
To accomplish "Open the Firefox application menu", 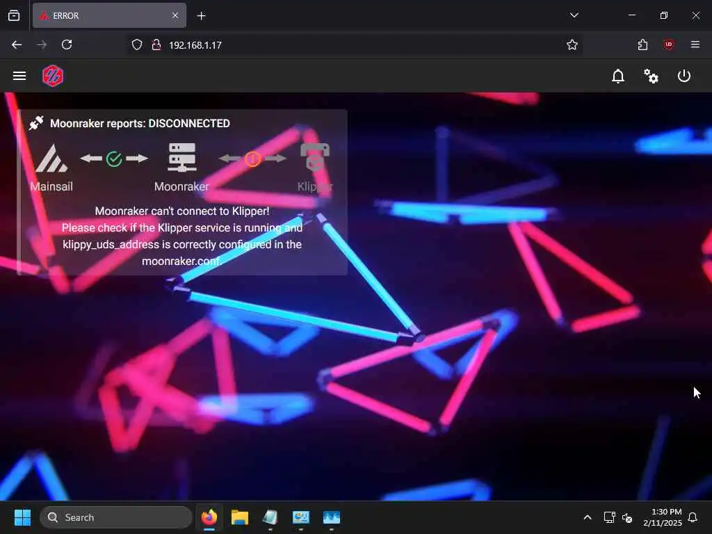I will point(695,44).
